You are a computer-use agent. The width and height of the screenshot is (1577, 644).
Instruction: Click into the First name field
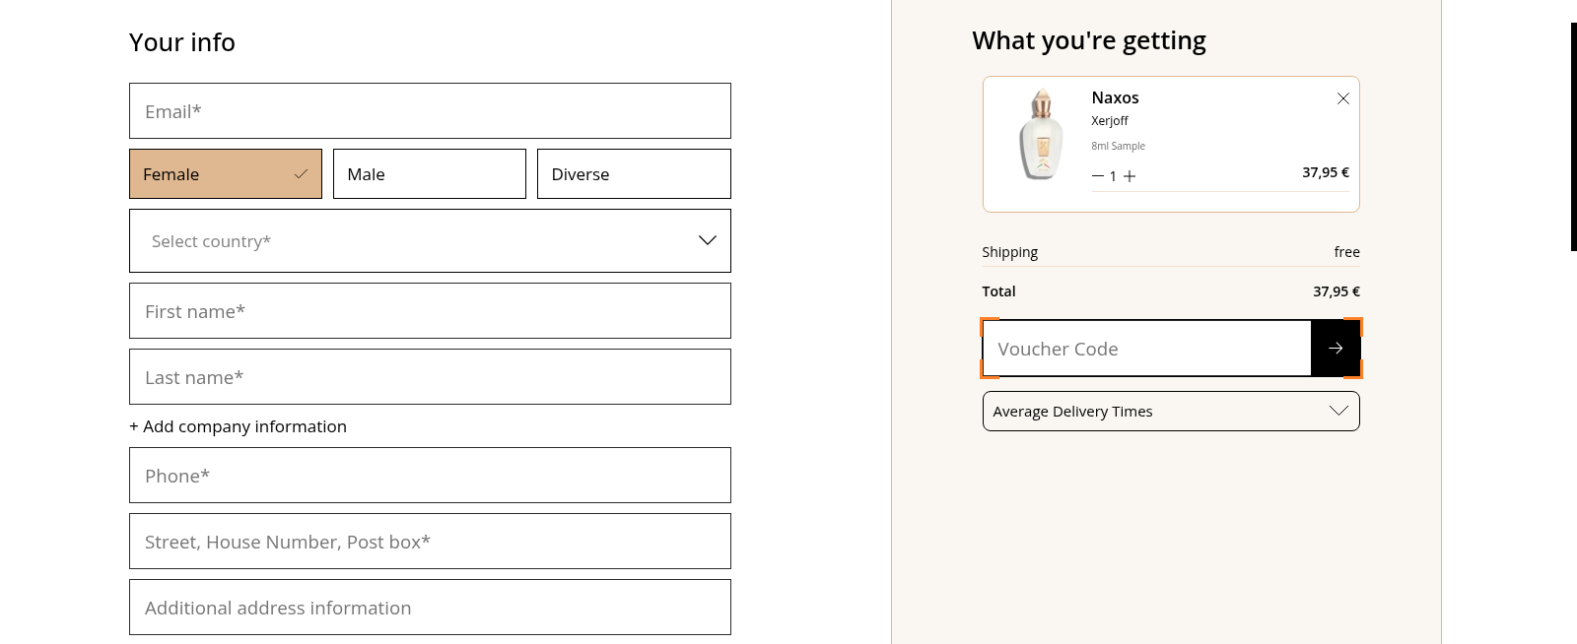tap(430, 311)
